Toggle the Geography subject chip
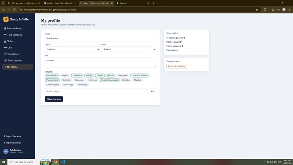293x165 pixels. [x=123, y=75]
